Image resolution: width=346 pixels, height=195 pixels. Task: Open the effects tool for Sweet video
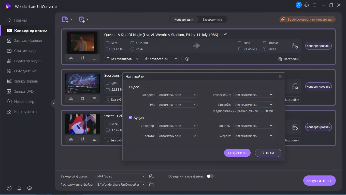[94, 139]
